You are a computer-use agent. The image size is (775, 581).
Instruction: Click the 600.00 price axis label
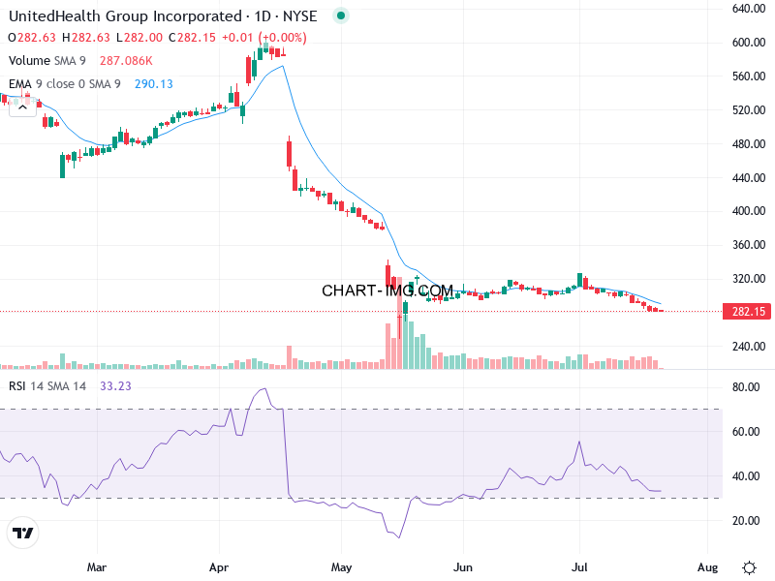coord(749,43)
